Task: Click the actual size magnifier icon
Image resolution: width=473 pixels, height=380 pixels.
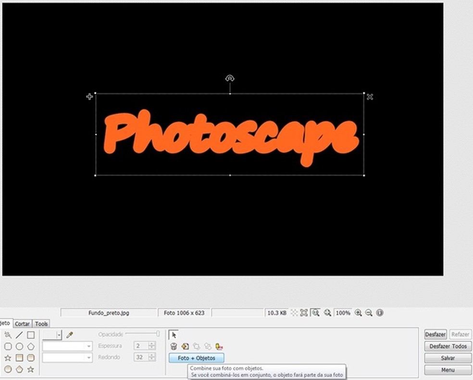Action: (x=315, y=313)
